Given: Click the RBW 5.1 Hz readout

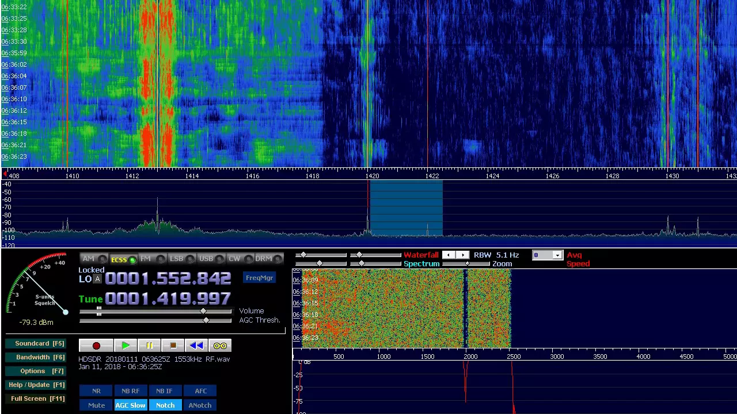Looking at the screenshot, I should click(x=496, y=255).
